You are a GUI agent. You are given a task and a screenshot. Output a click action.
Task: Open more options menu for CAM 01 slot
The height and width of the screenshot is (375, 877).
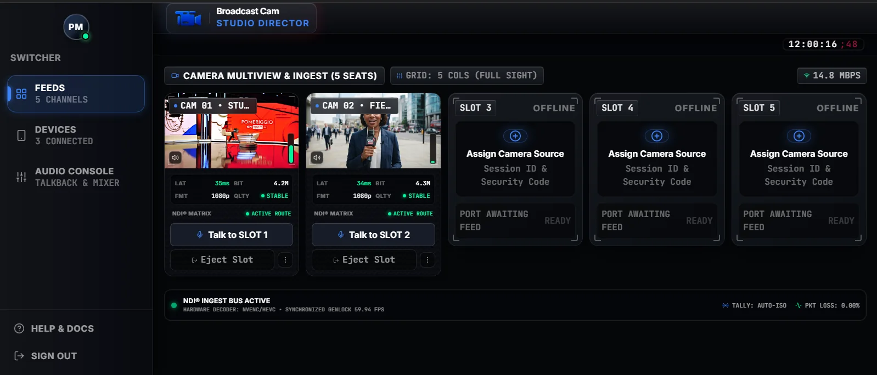[x=285, y=260]
